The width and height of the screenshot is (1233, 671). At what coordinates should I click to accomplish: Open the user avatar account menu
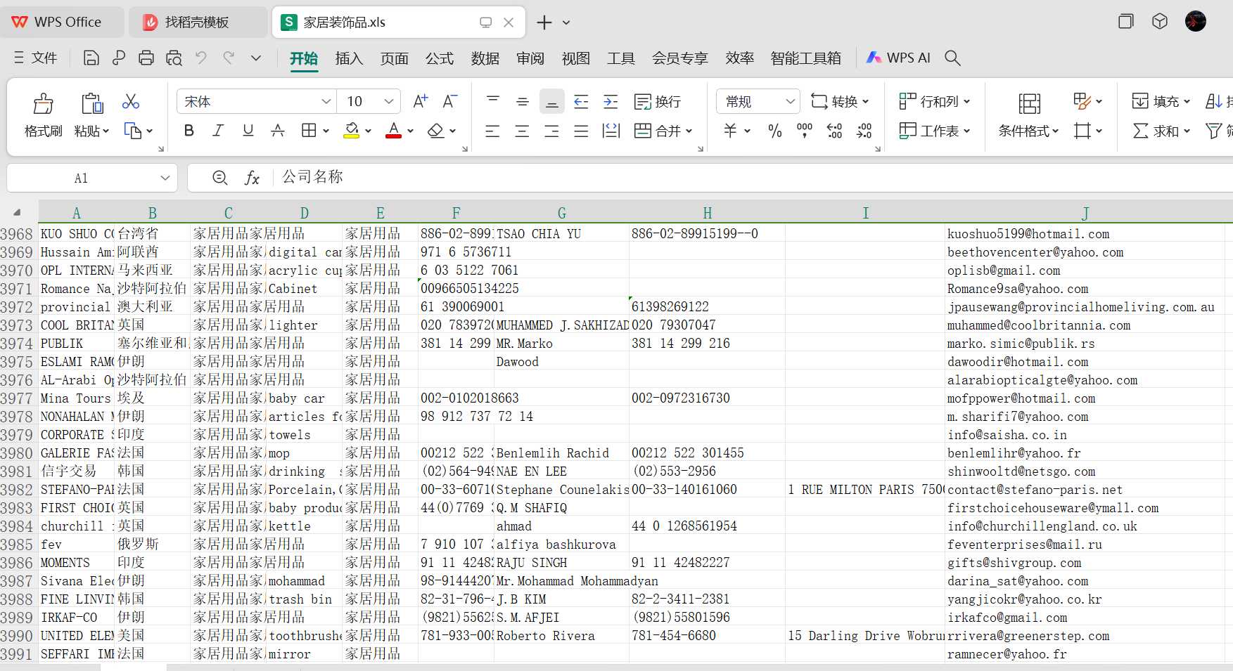tap(1196, 22)
